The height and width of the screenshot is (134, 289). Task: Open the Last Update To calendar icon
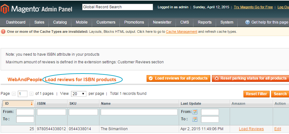195,119
